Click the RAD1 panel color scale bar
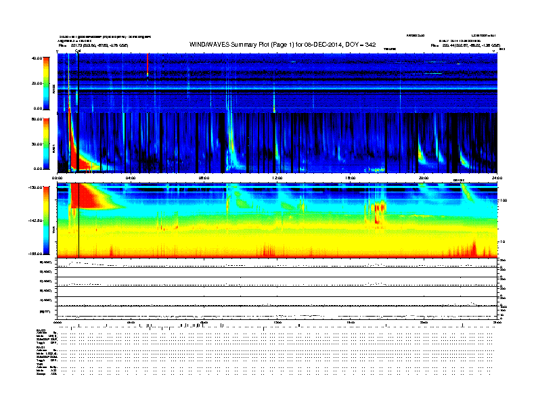This screenshot has height=414, width=536. tap(46, 143)
